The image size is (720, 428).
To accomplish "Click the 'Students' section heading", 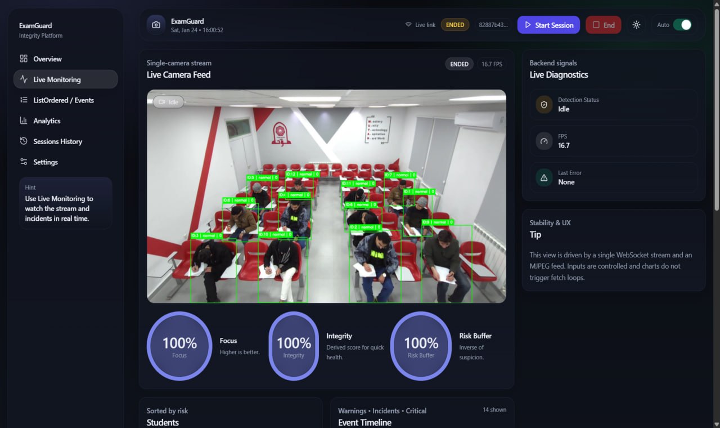I will tap(163, 422).
